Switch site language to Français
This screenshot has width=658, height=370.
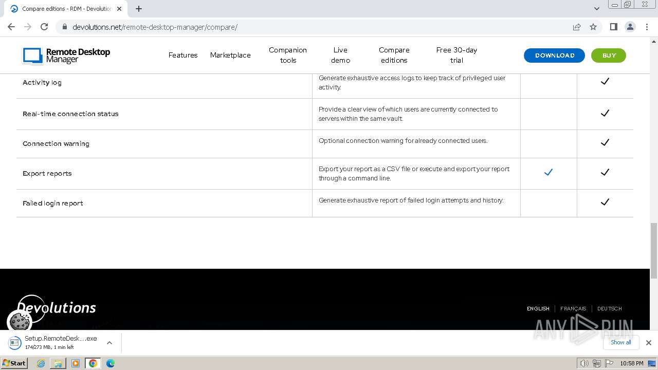click(x=573, y=308)
